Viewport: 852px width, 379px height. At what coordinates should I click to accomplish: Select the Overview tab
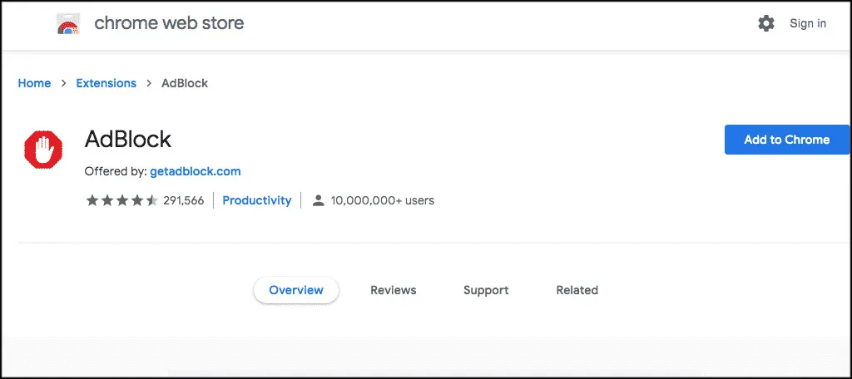[296, 290]
